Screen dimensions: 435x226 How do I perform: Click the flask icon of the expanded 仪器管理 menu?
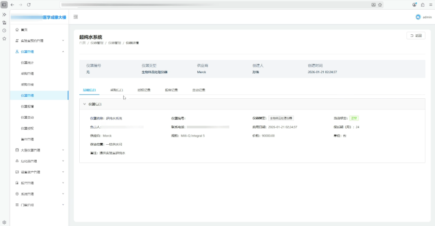17,52
